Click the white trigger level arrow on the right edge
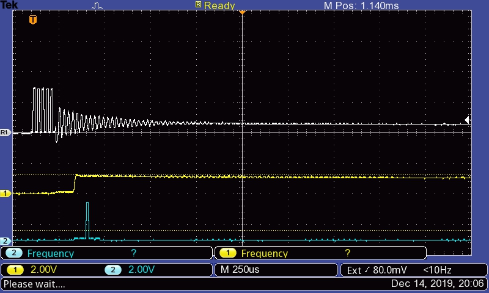This screenshot has height=293, width=489. click(467, 120)
